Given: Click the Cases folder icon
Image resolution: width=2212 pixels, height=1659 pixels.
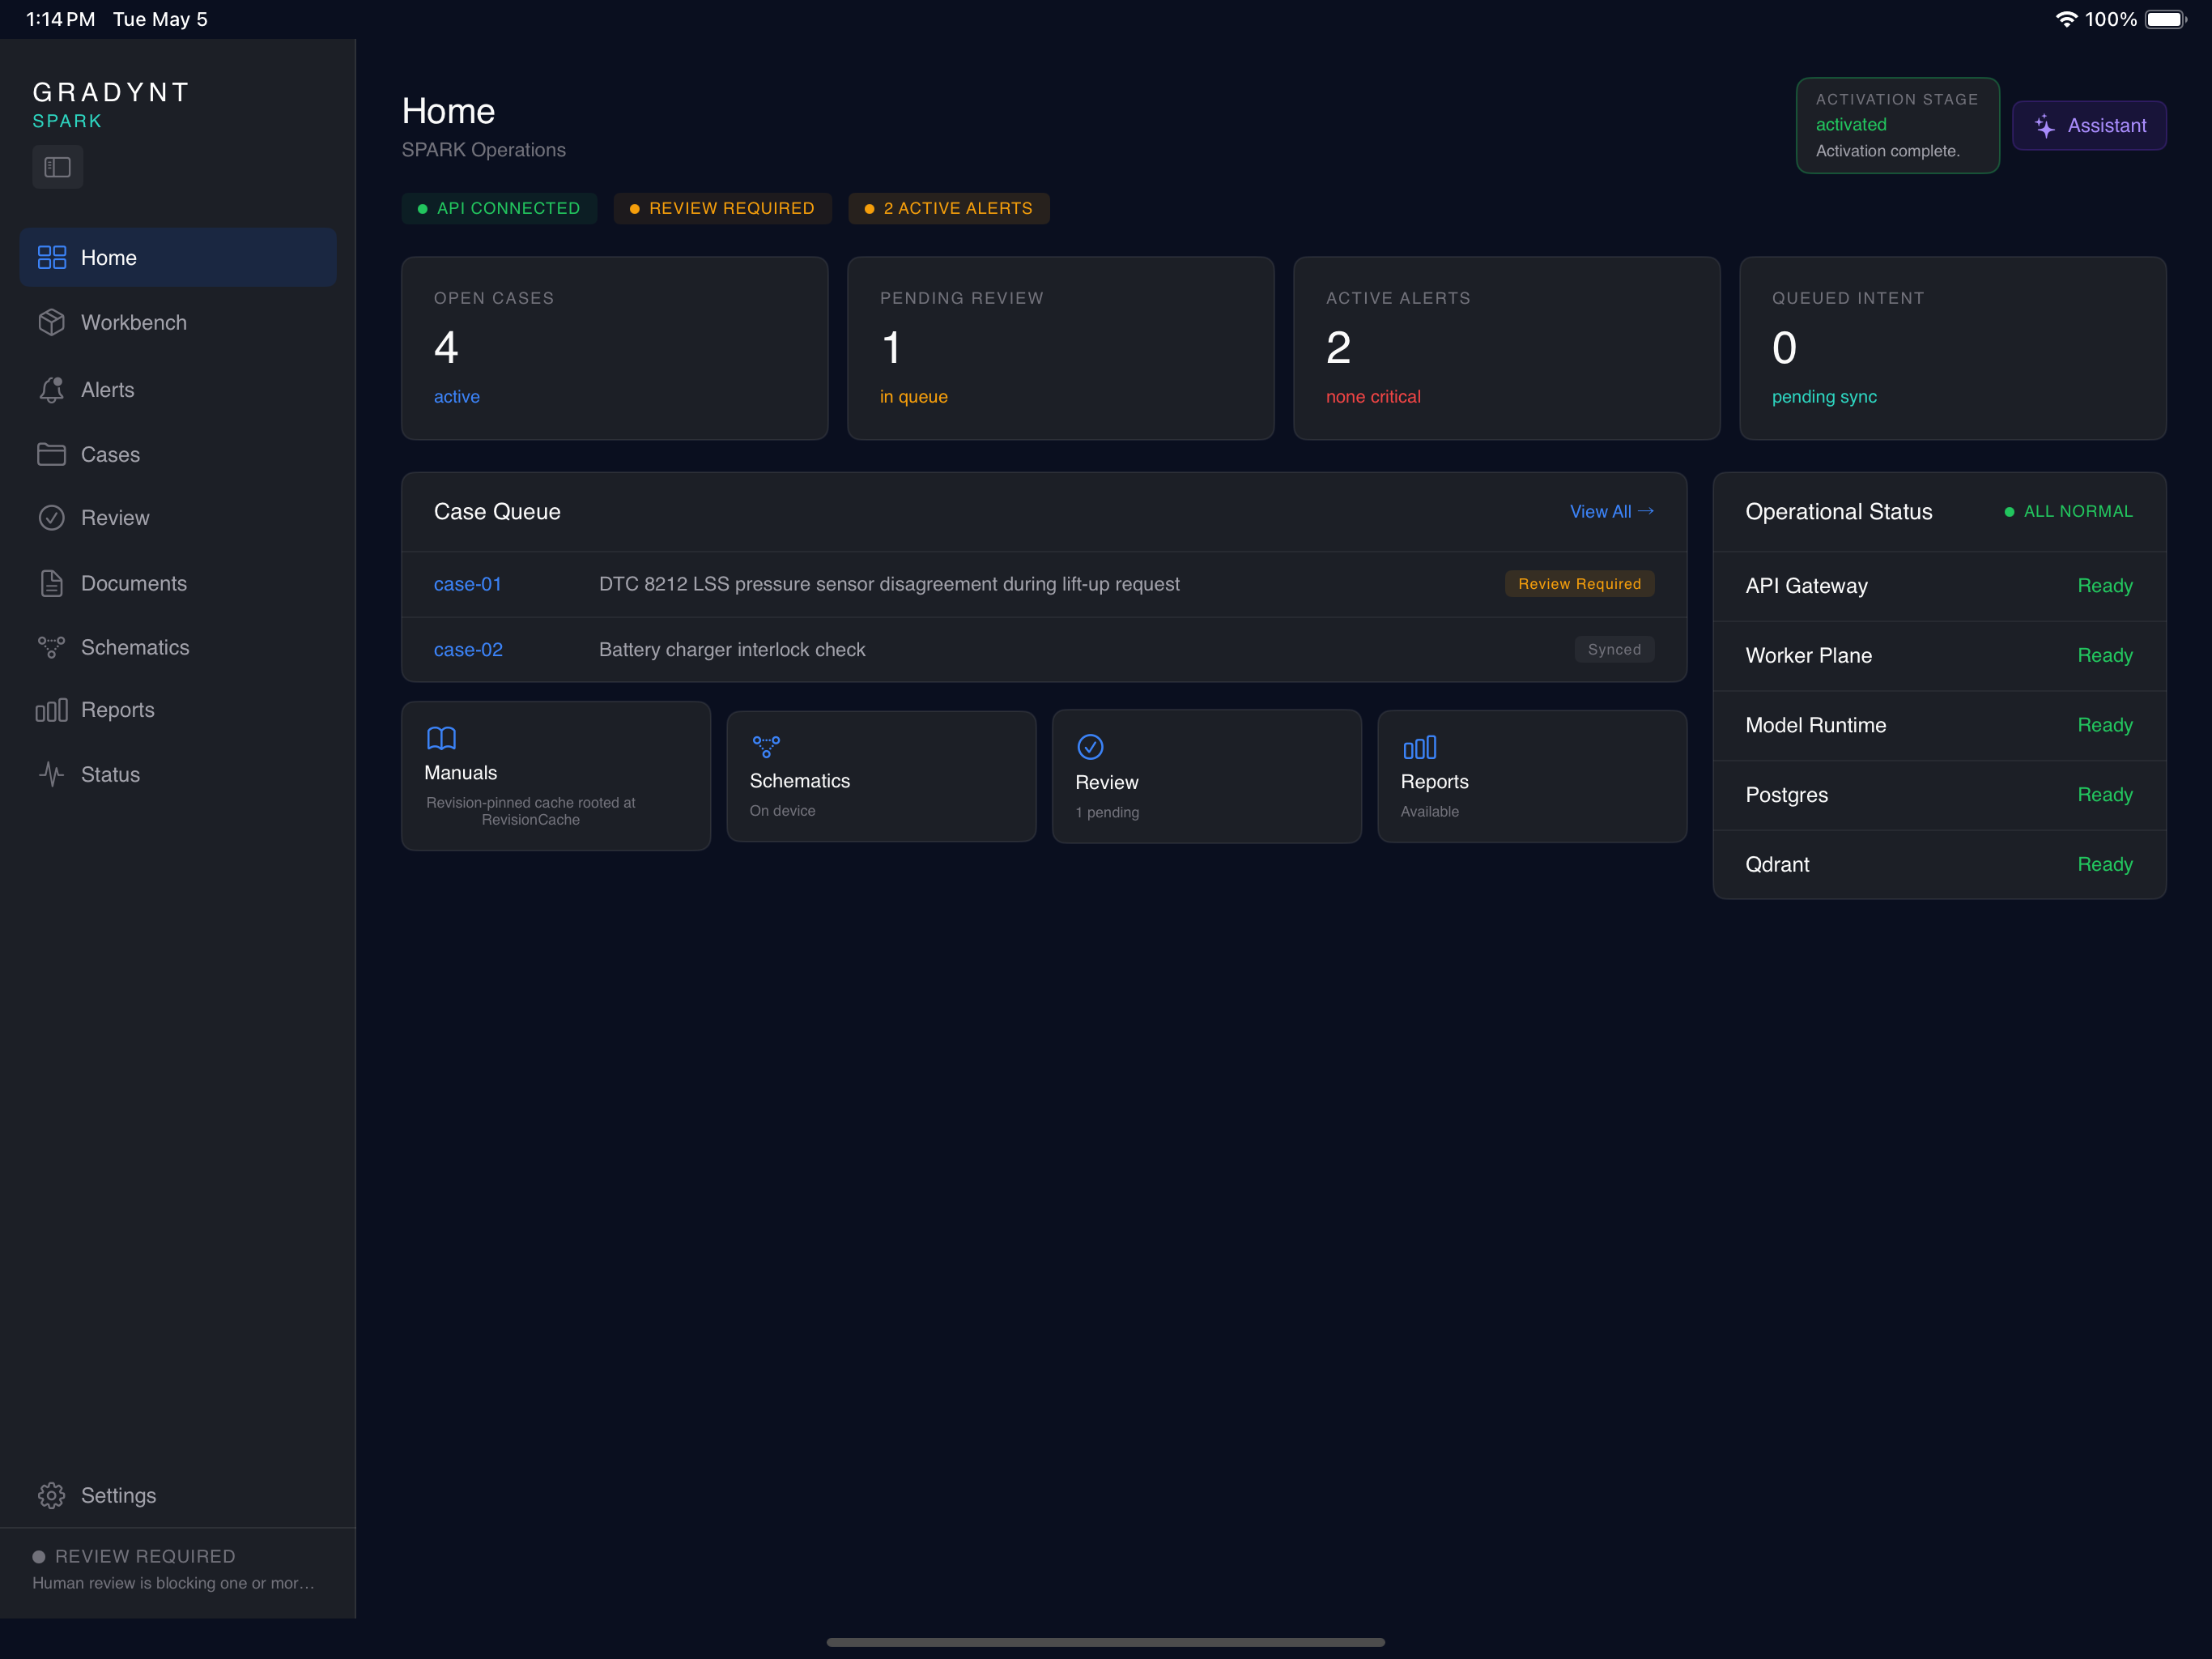Looking at the screenshot, I should tap(51, 454).
